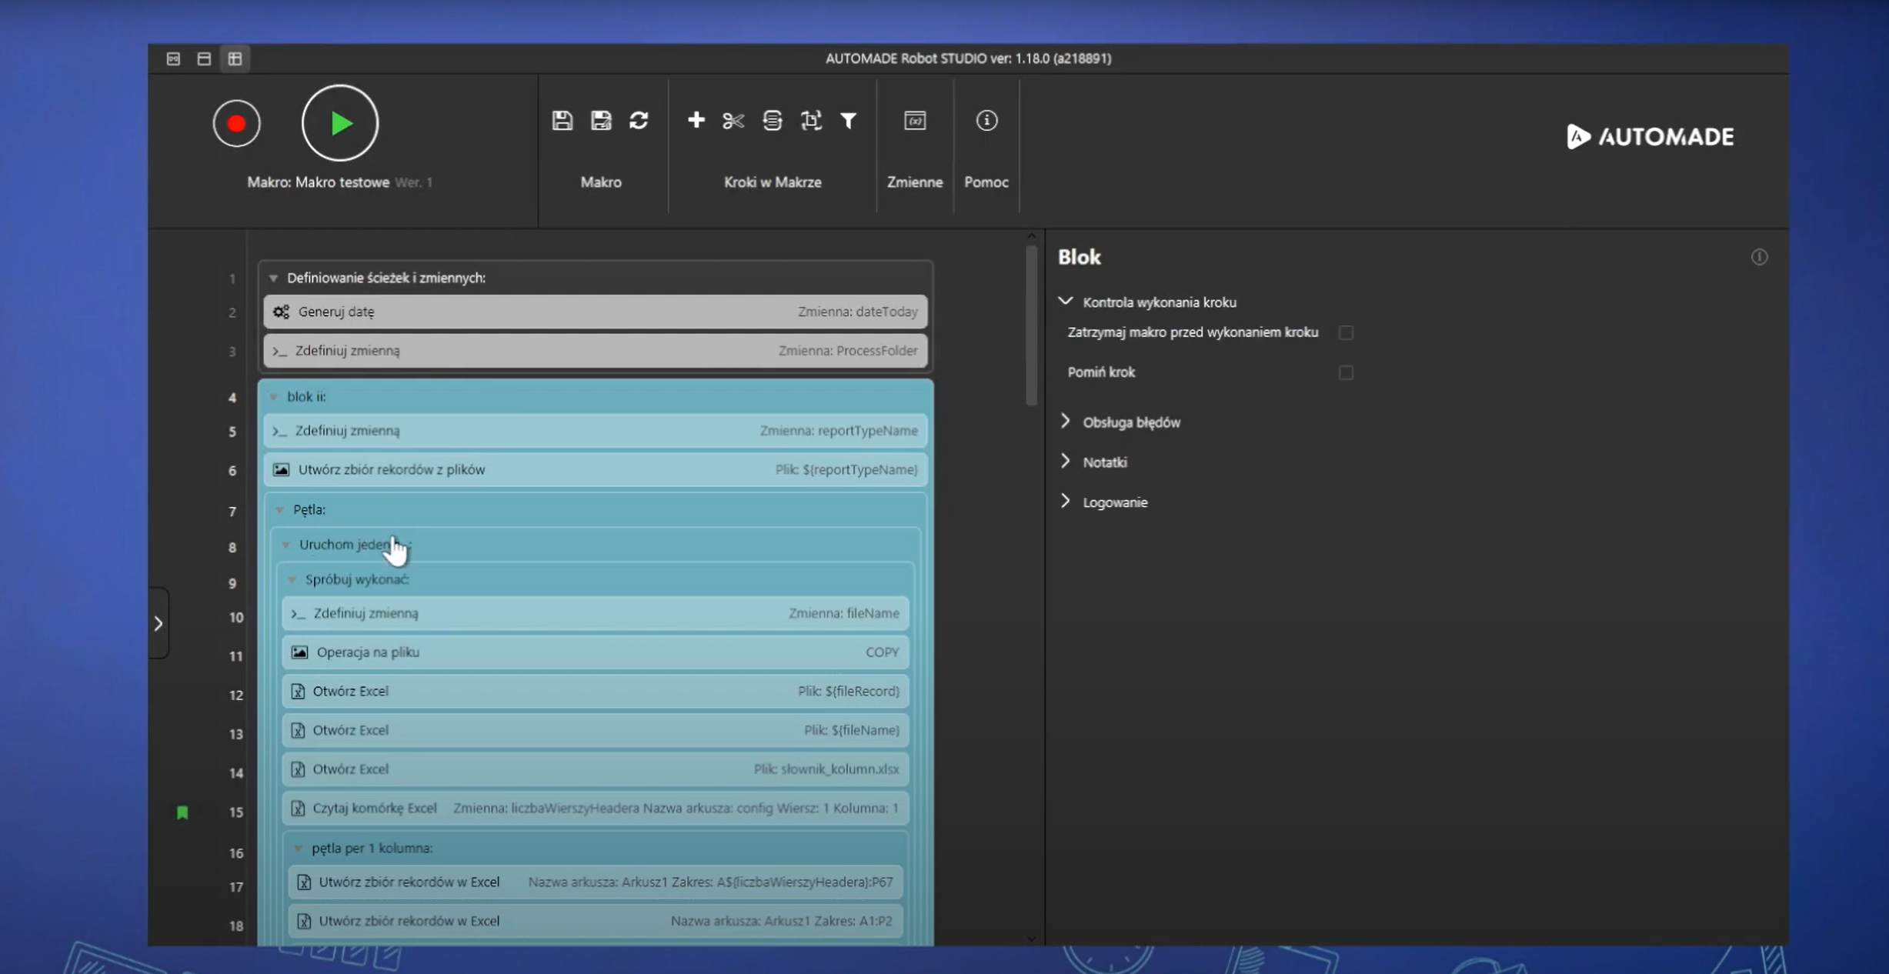The image size is (1889, 974).
Task: Reload the macro with the refresh icon
Action: [x=639, y=120]
